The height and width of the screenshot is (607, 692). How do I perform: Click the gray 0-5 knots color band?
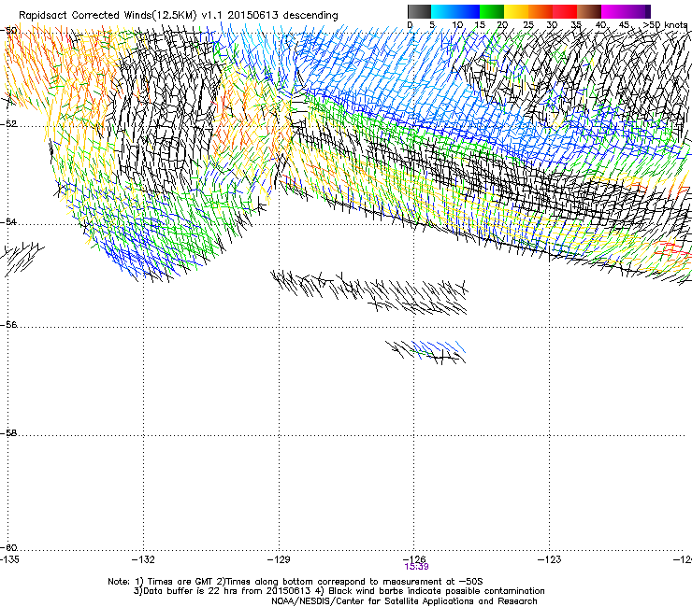click(x=419, y=11)
